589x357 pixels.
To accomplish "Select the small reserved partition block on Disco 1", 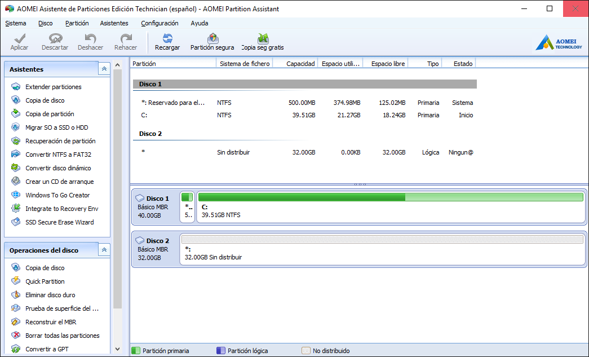I will coord(187,206).
